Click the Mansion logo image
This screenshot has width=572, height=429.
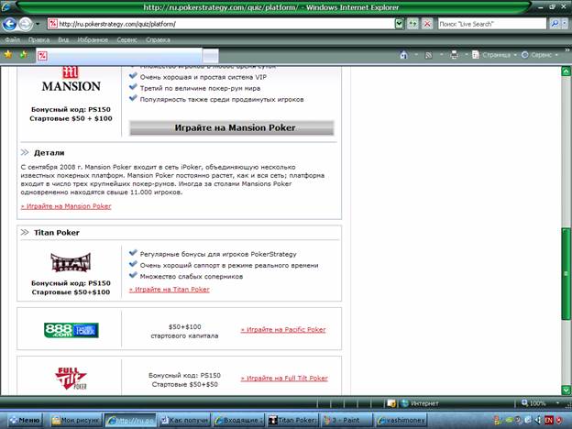(x=71, y=80)
